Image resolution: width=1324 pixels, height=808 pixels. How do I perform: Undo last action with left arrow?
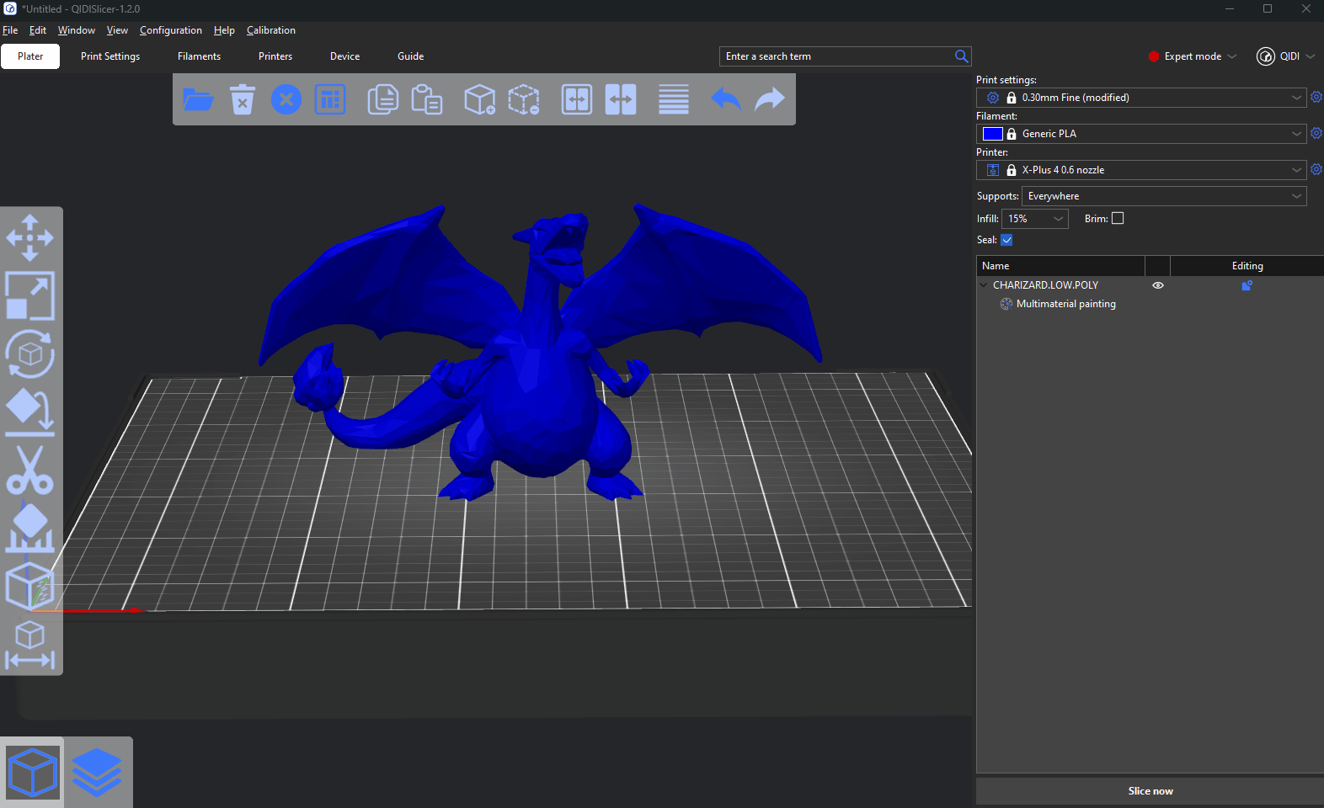pyautogui.click(x=725, y=99)
